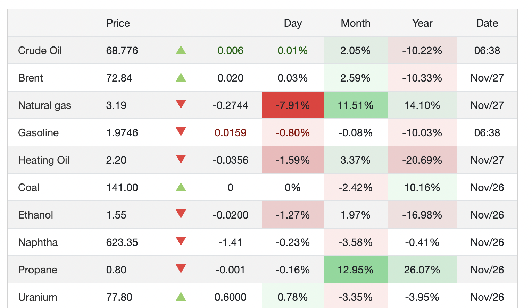Click the -3.58% Month cell for Naphtha
The height and width of the screenshot is (308, 532).
(356, 242)
